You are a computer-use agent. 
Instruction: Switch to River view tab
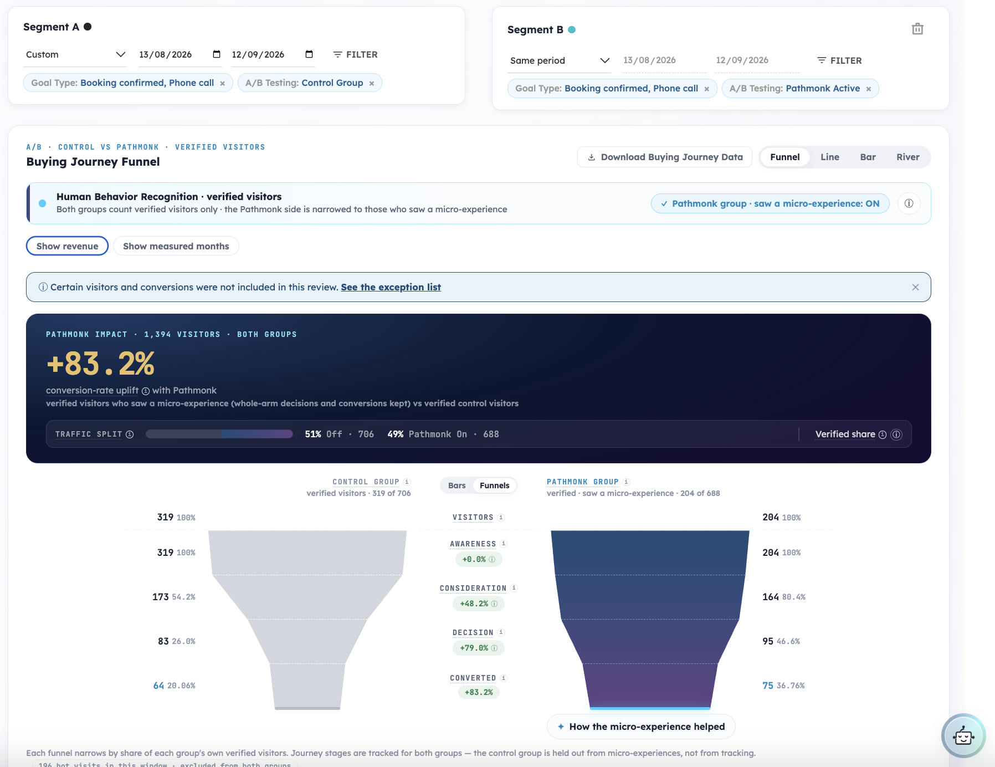point(907,157)
